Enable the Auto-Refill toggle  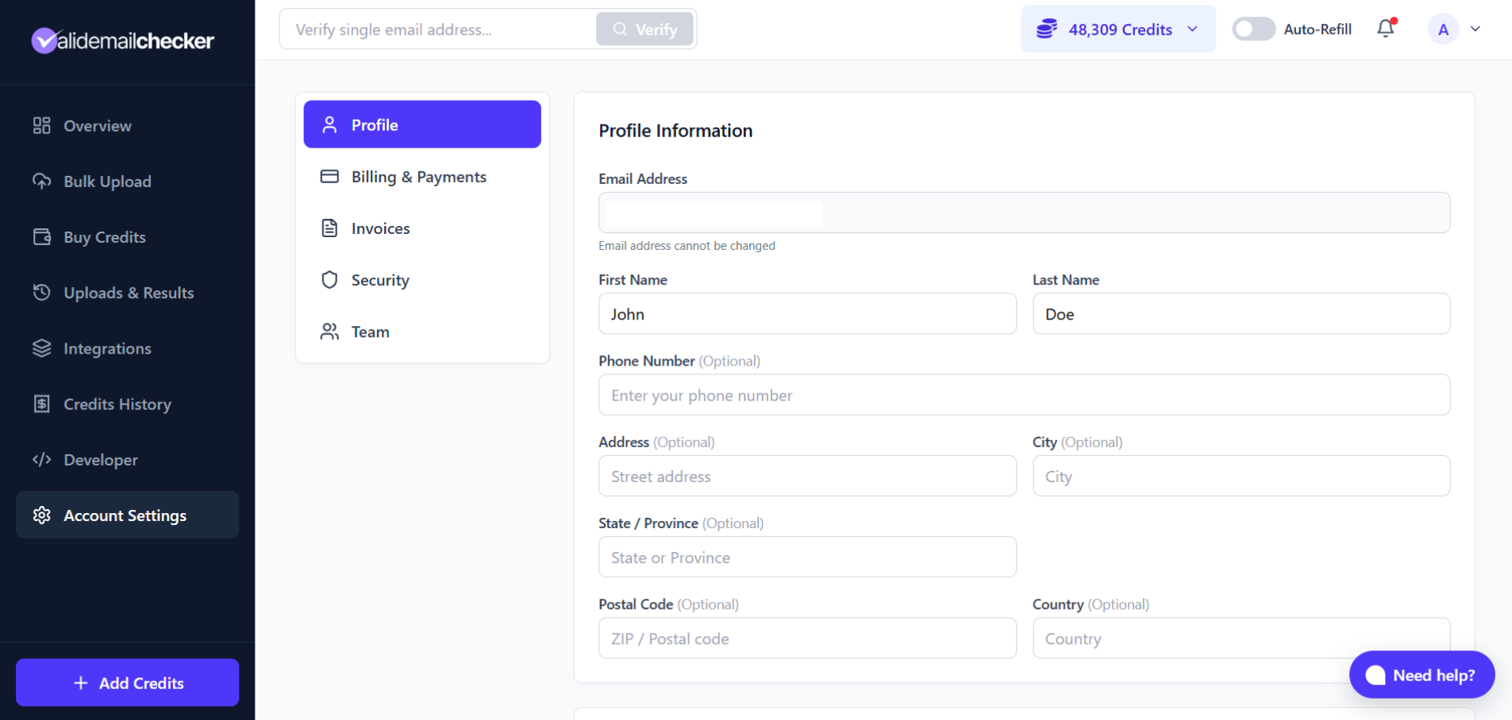[x=1253, y=29]
